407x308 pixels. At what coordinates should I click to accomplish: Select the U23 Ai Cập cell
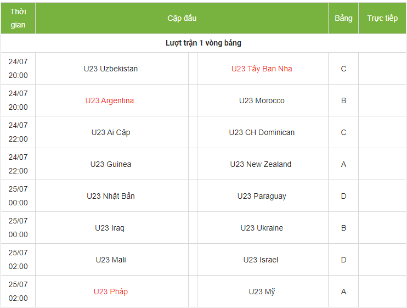pos(111,132)
